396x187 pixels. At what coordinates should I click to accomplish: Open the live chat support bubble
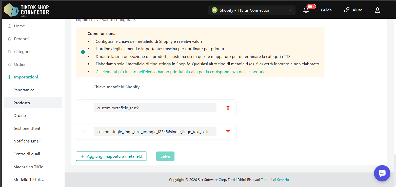coord(382,173)
